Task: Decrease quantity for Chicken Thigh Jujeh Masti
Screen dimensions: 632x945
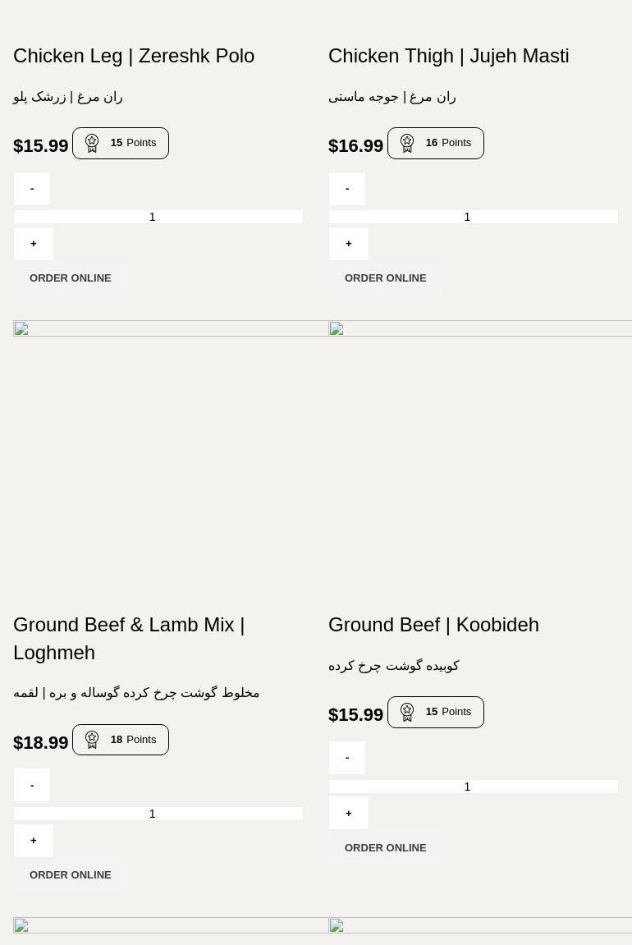Action: point(347,189)
